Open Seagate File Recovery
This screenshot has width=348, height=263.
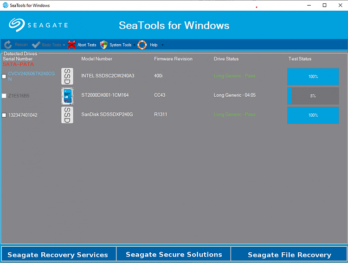[x=289, y=254]
